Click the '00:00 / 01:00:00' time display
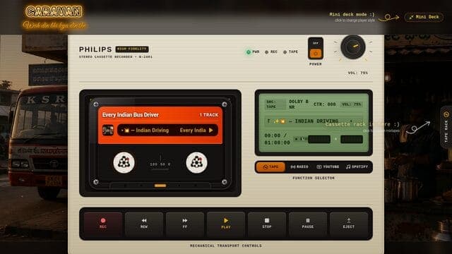The height and width of the screenshot is (254, 452). [x=277, y=139]
